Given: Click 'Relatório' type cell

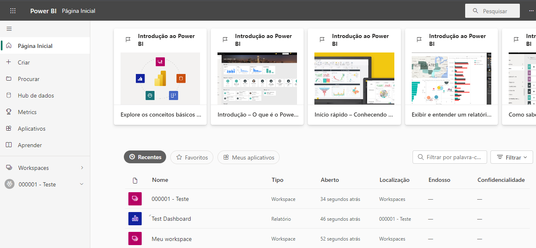Looking at the screenshot, I should (x=281, y=219).
